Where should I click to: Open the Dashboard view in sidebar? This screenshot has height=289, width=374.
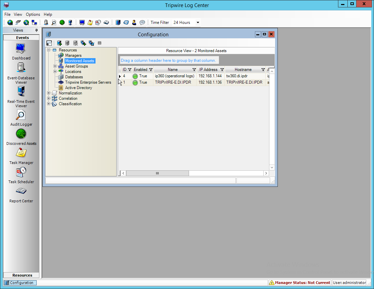pyautogui.click(x=21, y=52)
